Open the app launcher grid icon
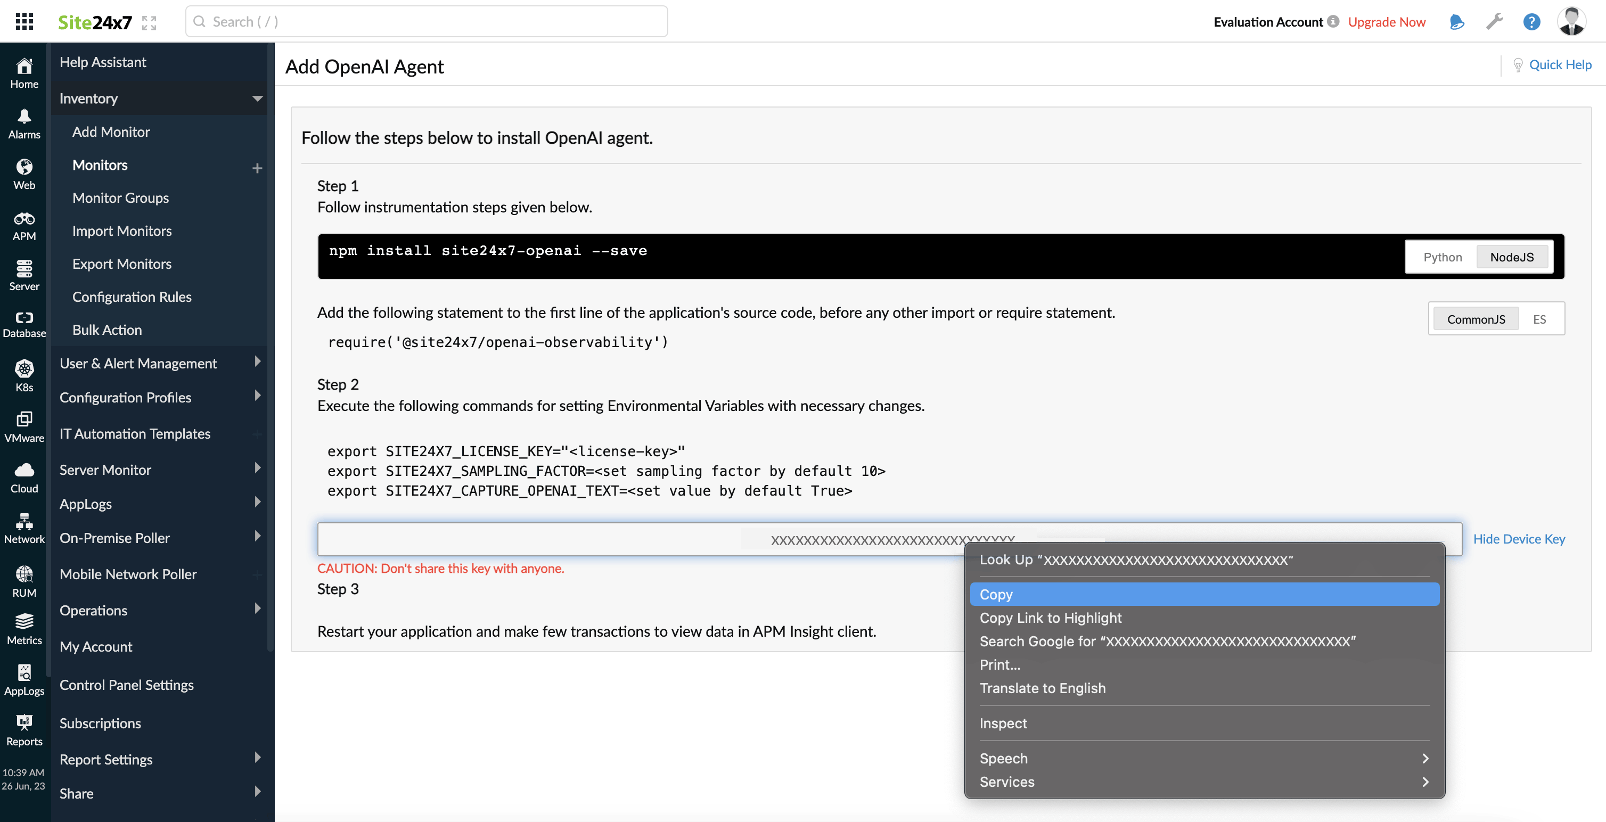This screenshot has height=822, width=1606. (23, 21)
